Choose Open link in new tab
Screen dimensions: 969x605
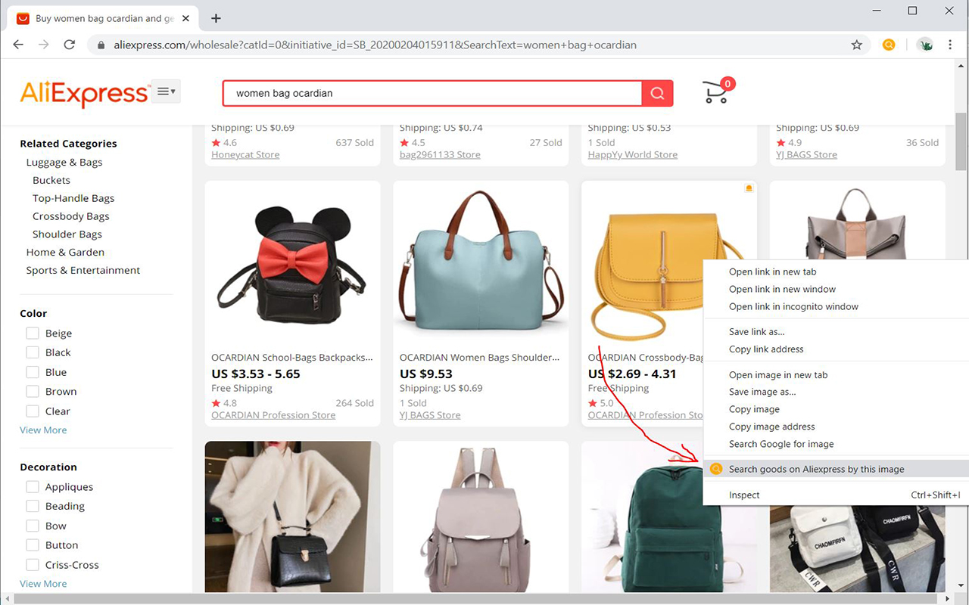click(x=836, y=271)
